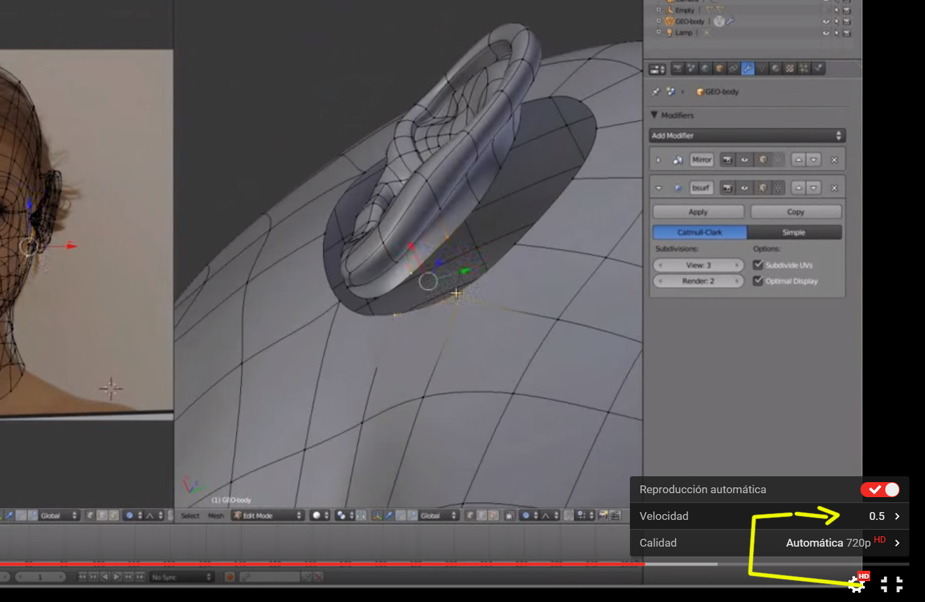The image size is (925, 602).
Task: Move the bsurf modifier up
Action: [x=799, y=188]
